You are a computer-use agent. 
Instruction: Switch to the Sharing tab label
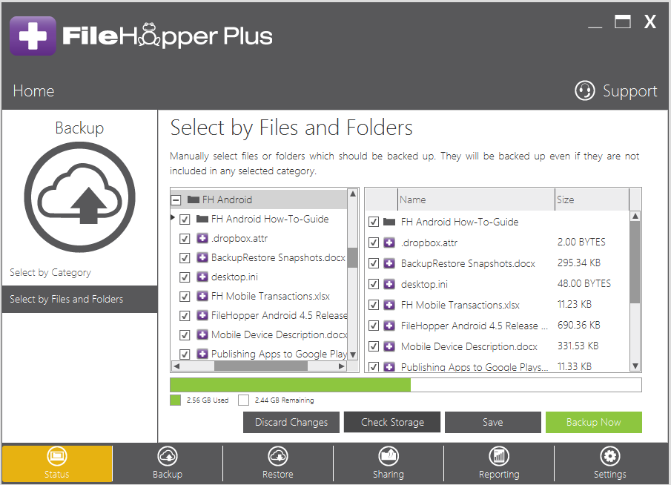click(x=389, y=475)
